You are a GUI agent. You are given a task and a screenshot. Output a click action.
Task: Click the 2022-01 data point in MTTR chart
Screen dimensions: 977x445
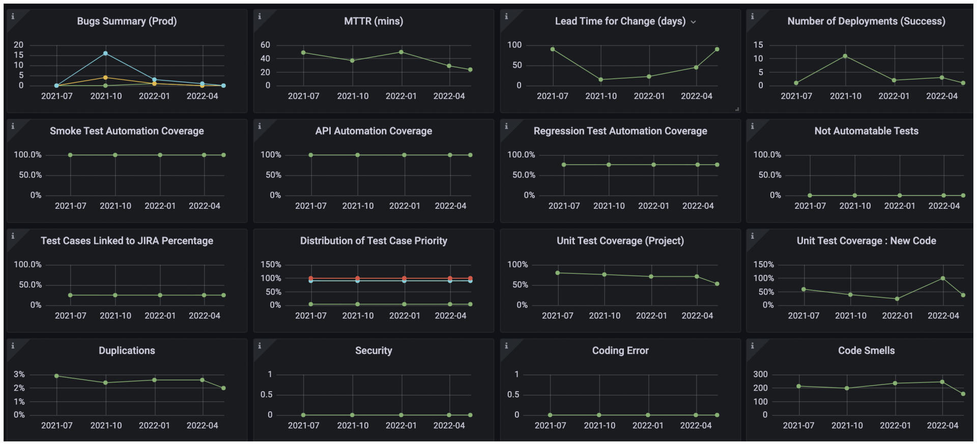click(401, 52)
